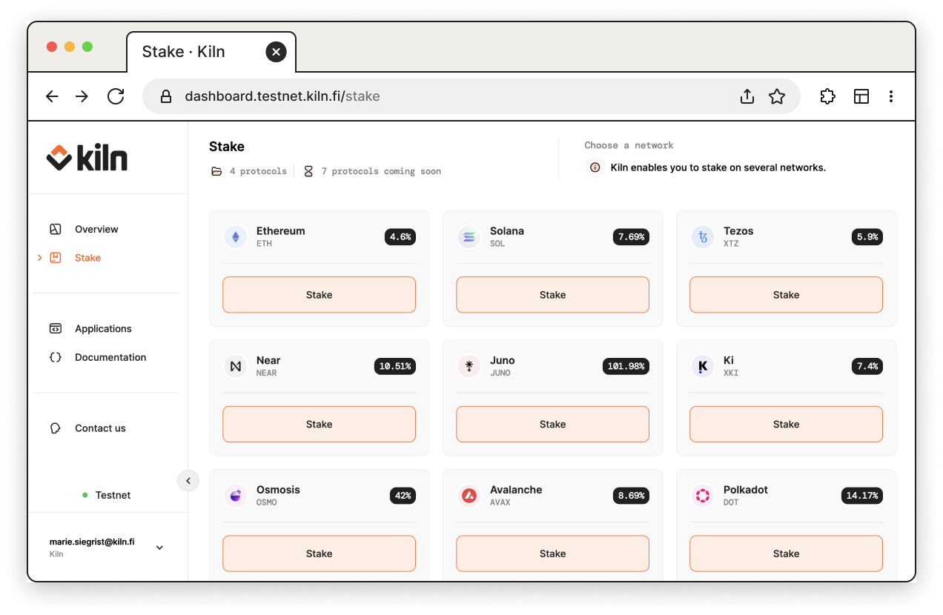Click the 101.98% rate badge on Juno

coord(626,366)
